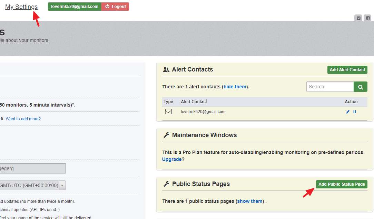
Task: Click the Alert Contacts people icon
Action: pyautogui.click(x=166, y=69)
